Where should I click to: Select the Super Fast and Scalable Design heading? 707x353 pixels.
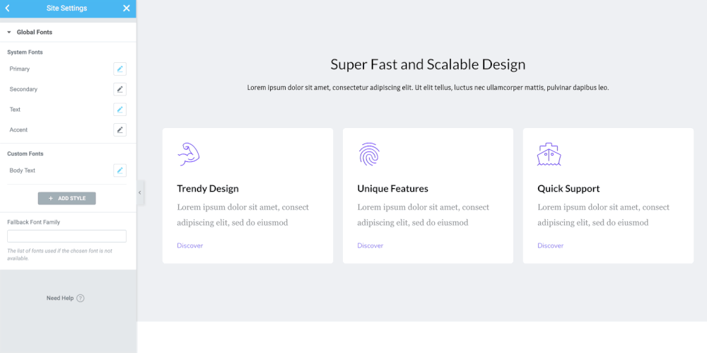click(x=428, y=65)
